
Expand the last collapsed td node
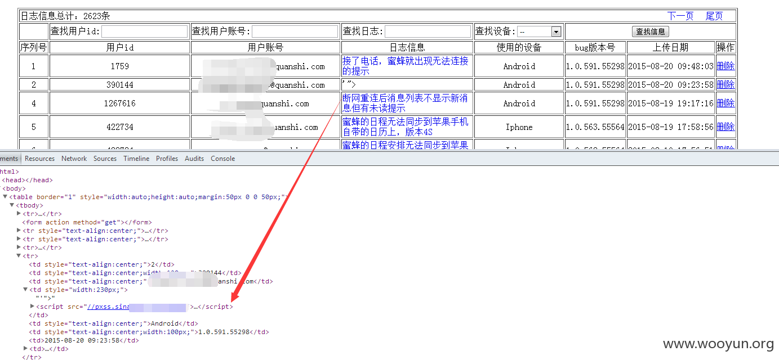pos(25,349)
